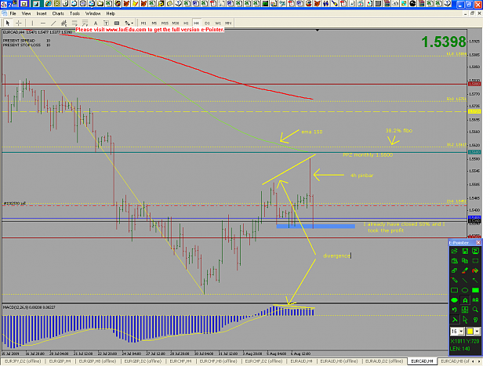The width and height of the screenshot is (490, 366).
Task: Click the e-Pointer copy icon
Action: tap(465, 261)
